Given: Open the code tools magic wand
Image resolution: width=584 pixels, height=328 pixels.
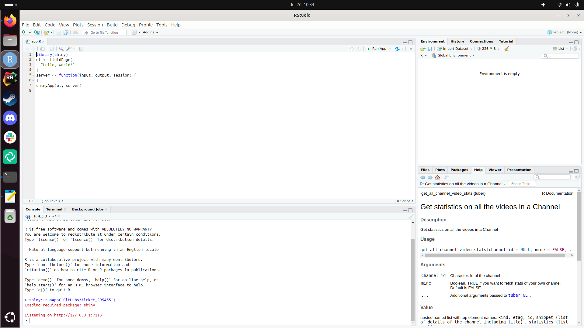Looking at the screenshot, I should coord(69,49).
